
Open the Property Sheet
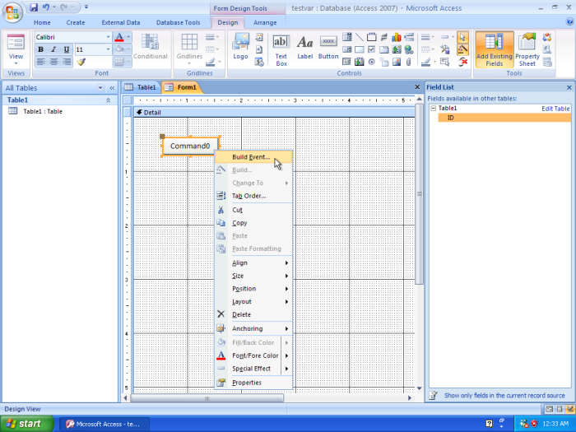tap(527, 49)
